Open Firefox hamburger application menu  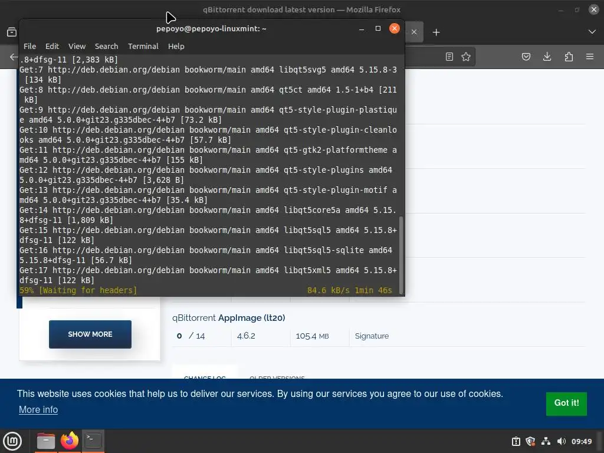point(590,57)
